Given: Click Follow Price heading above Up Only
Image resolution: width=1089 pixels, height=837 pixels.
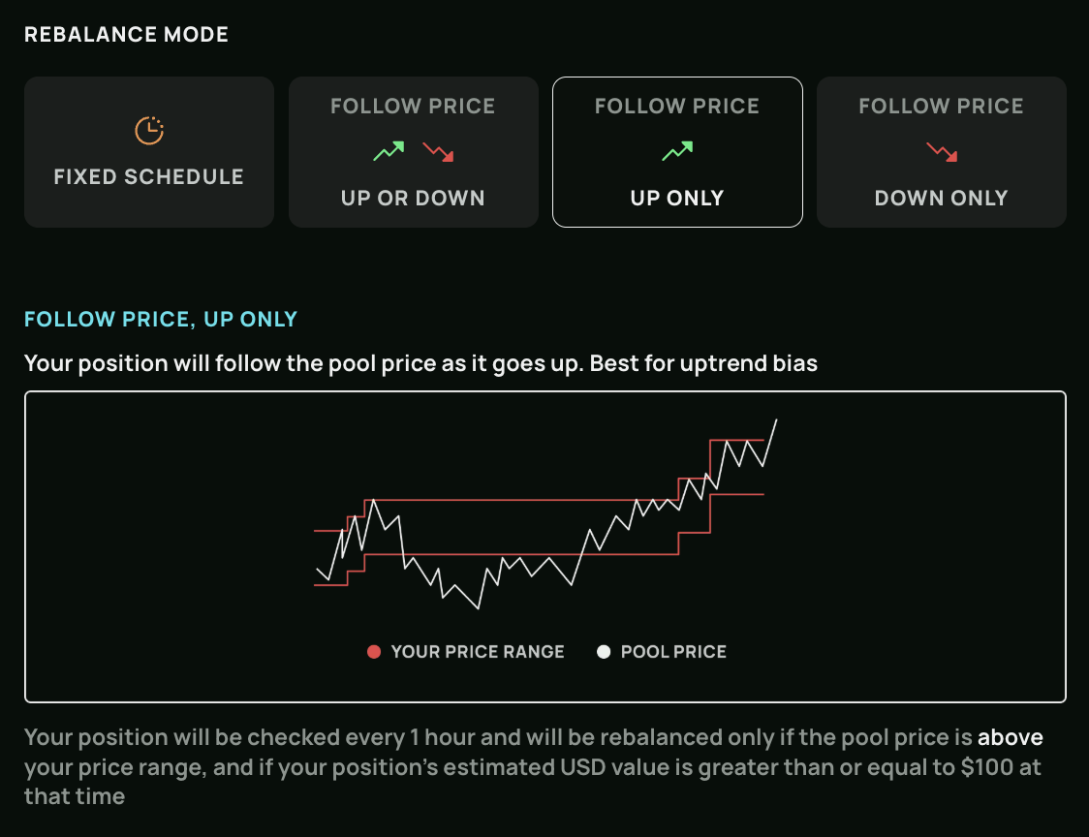Looking at the screenshot, I should pyautogui.click(x=677, y=107).
